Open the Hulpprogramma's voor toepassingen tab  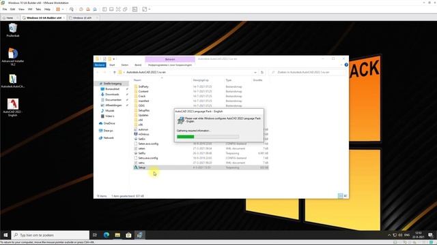click(x=170, y=65)
